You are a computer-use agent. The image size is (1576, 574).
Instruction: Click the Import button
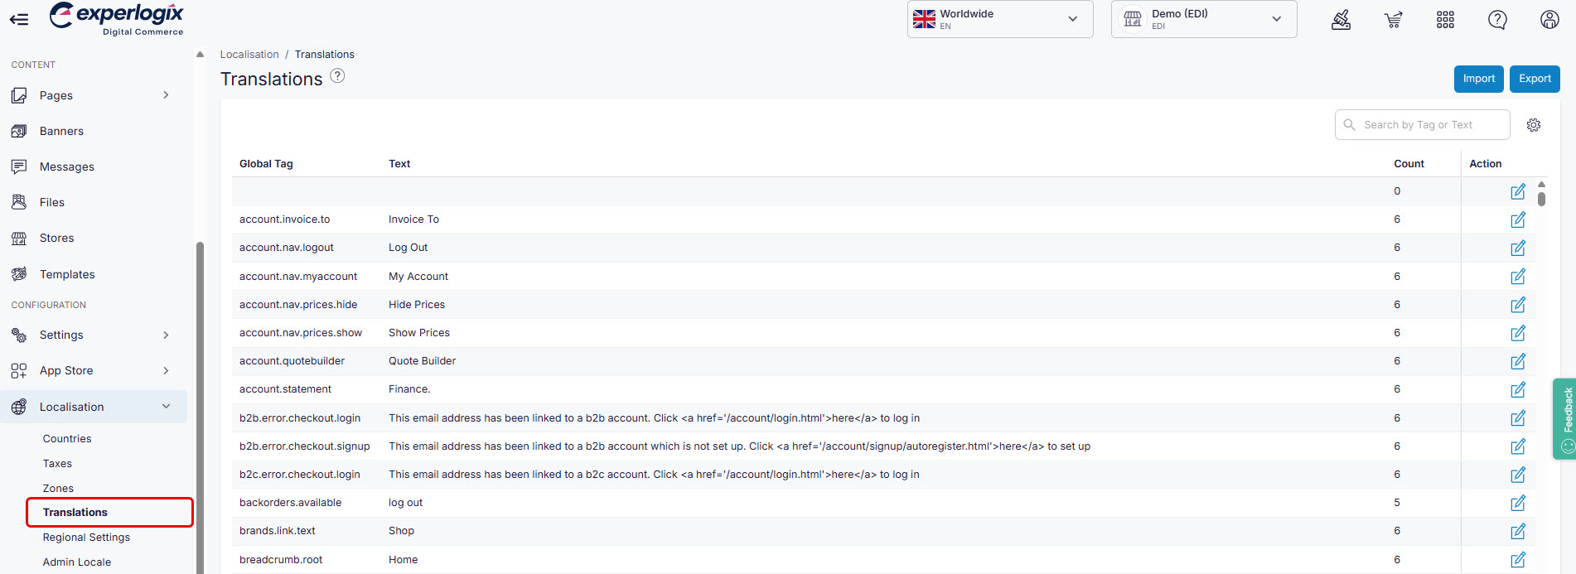pos(1478,79)
